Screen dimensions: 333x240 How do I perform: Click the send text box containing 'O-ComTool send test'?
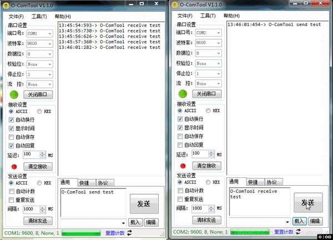(93, 202)
